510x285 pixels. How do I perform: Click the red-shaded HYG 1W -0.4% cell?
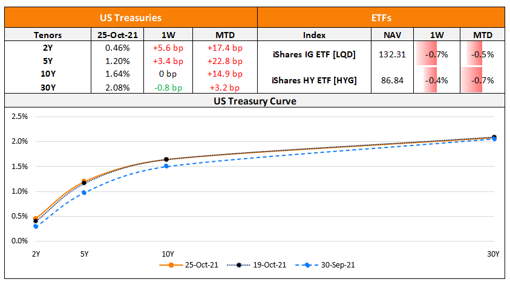436,80
